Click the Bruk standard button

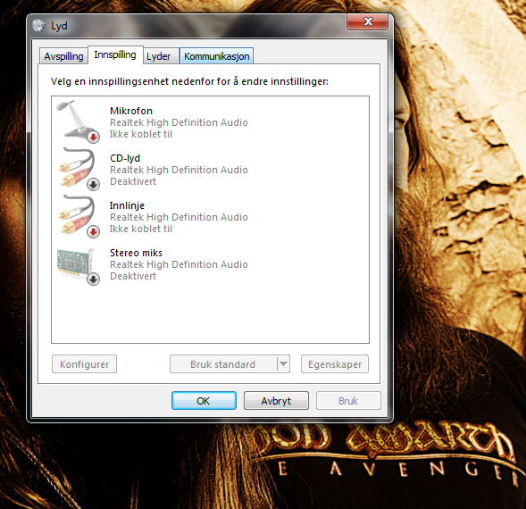[x=223, y=364]
